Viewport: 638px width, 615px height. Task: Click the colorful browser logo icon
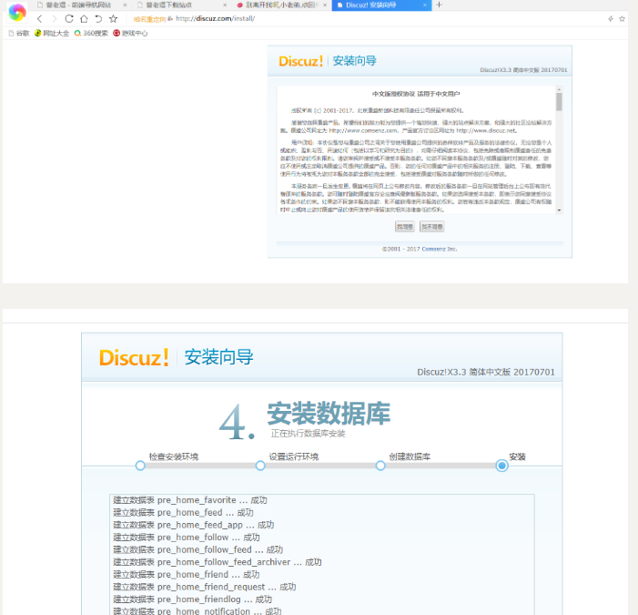[x=17, y=13]
